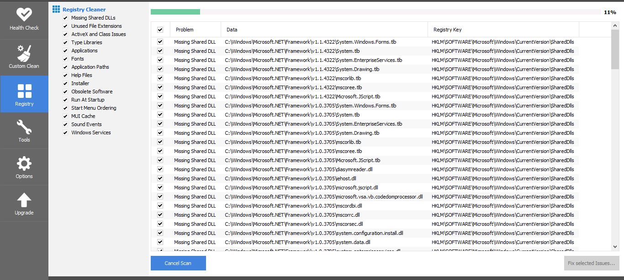Toggle the select-all checkbox in results header
The width and height of the screenshot is (624, 280).
pyautogui.click(x=160, y=30)
